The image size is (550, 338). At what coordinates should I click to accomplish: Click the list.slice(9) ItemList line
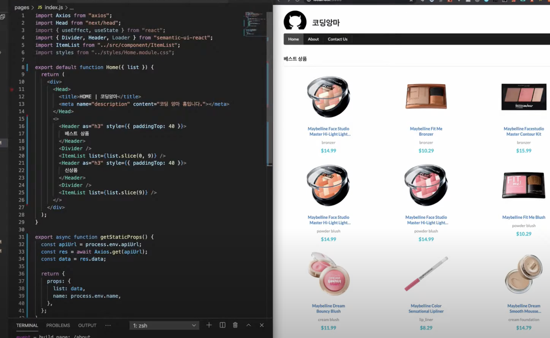coord(108,193)
